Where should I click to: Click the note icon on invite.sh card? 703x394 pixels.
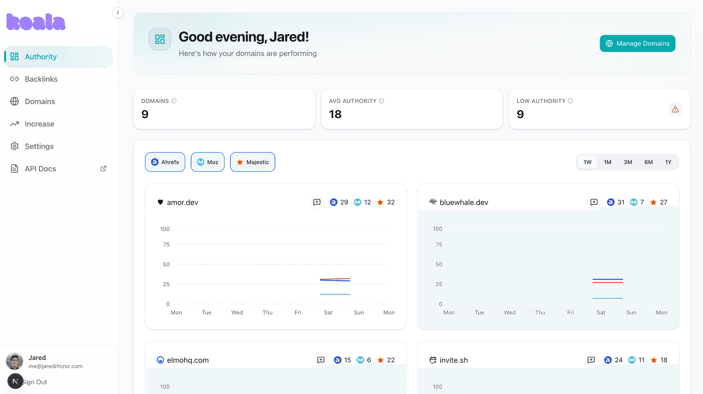pos(591,360)
